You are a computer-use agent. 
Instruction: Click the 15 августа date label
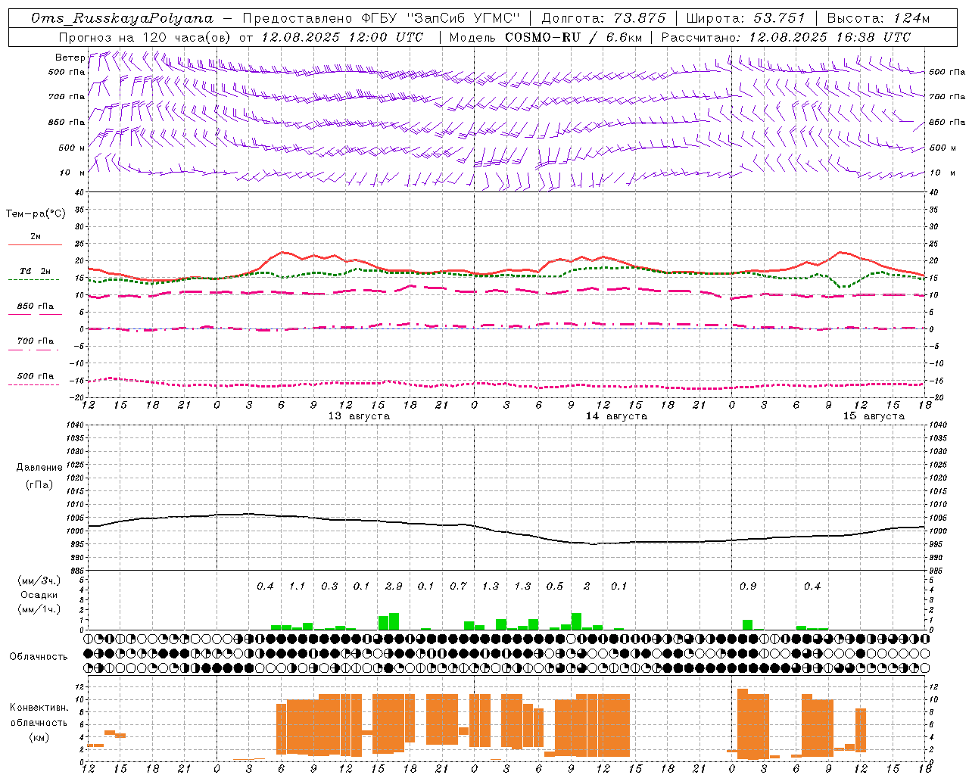point(874,416)
